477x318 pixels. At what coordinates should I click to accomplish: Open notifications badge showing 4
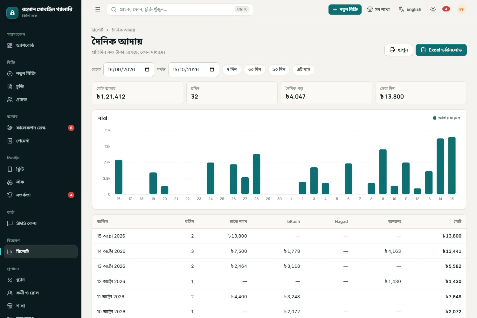pyautogui.click(x=446, y=9)
